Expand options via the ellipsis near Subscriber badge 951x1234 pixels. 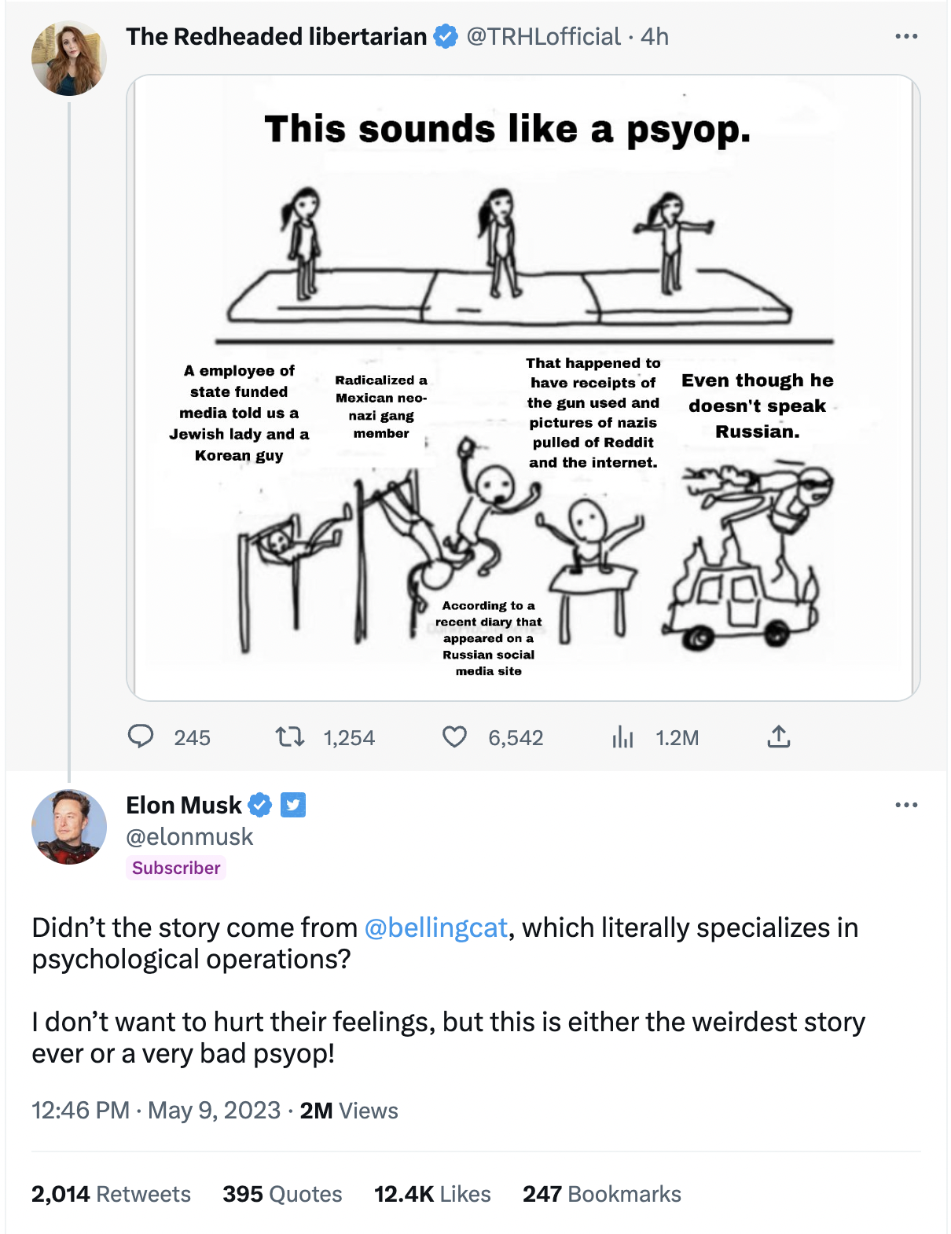pos(905,803)
